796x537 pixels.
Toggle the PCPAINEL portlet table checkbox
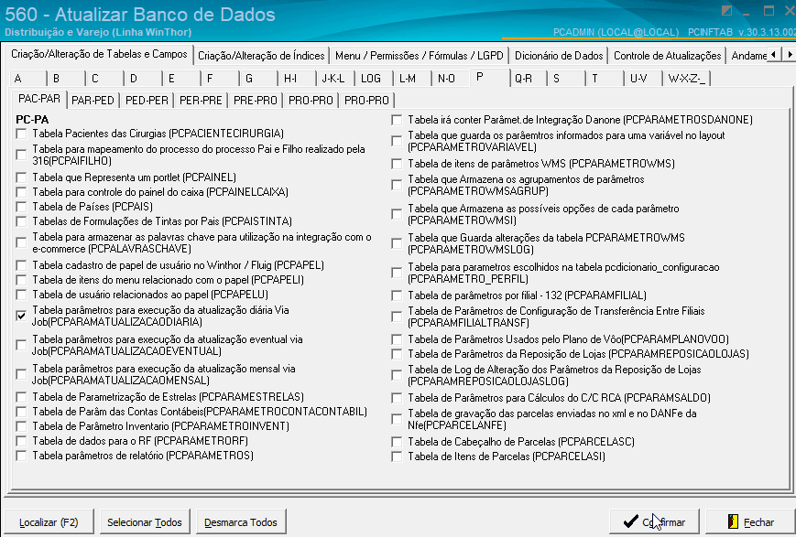pos(21,177)
